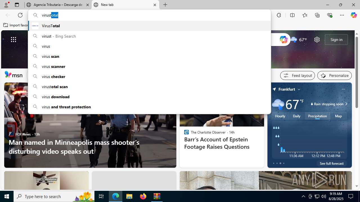The image size is (360, 202).
Task: Launch Firefox from taskbar
Action: click(x=143, y=196)
